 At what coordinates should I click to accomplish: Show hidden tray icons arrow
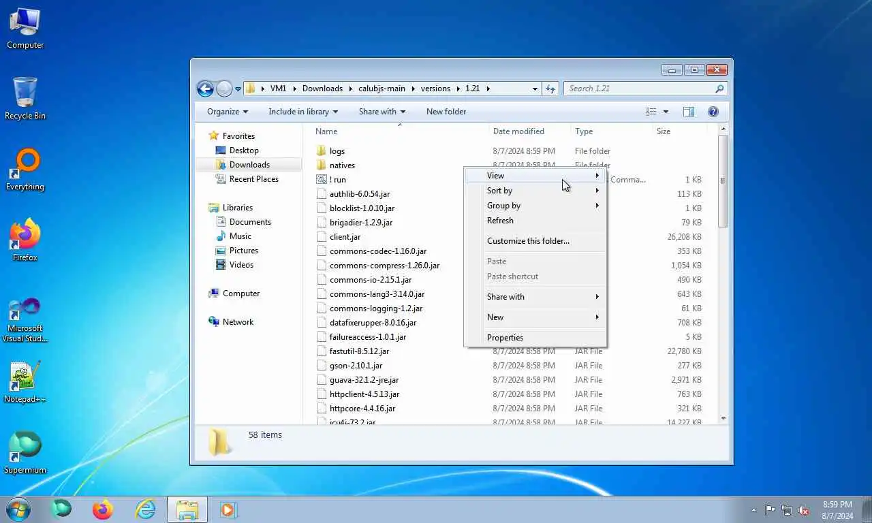pos(753,510)
